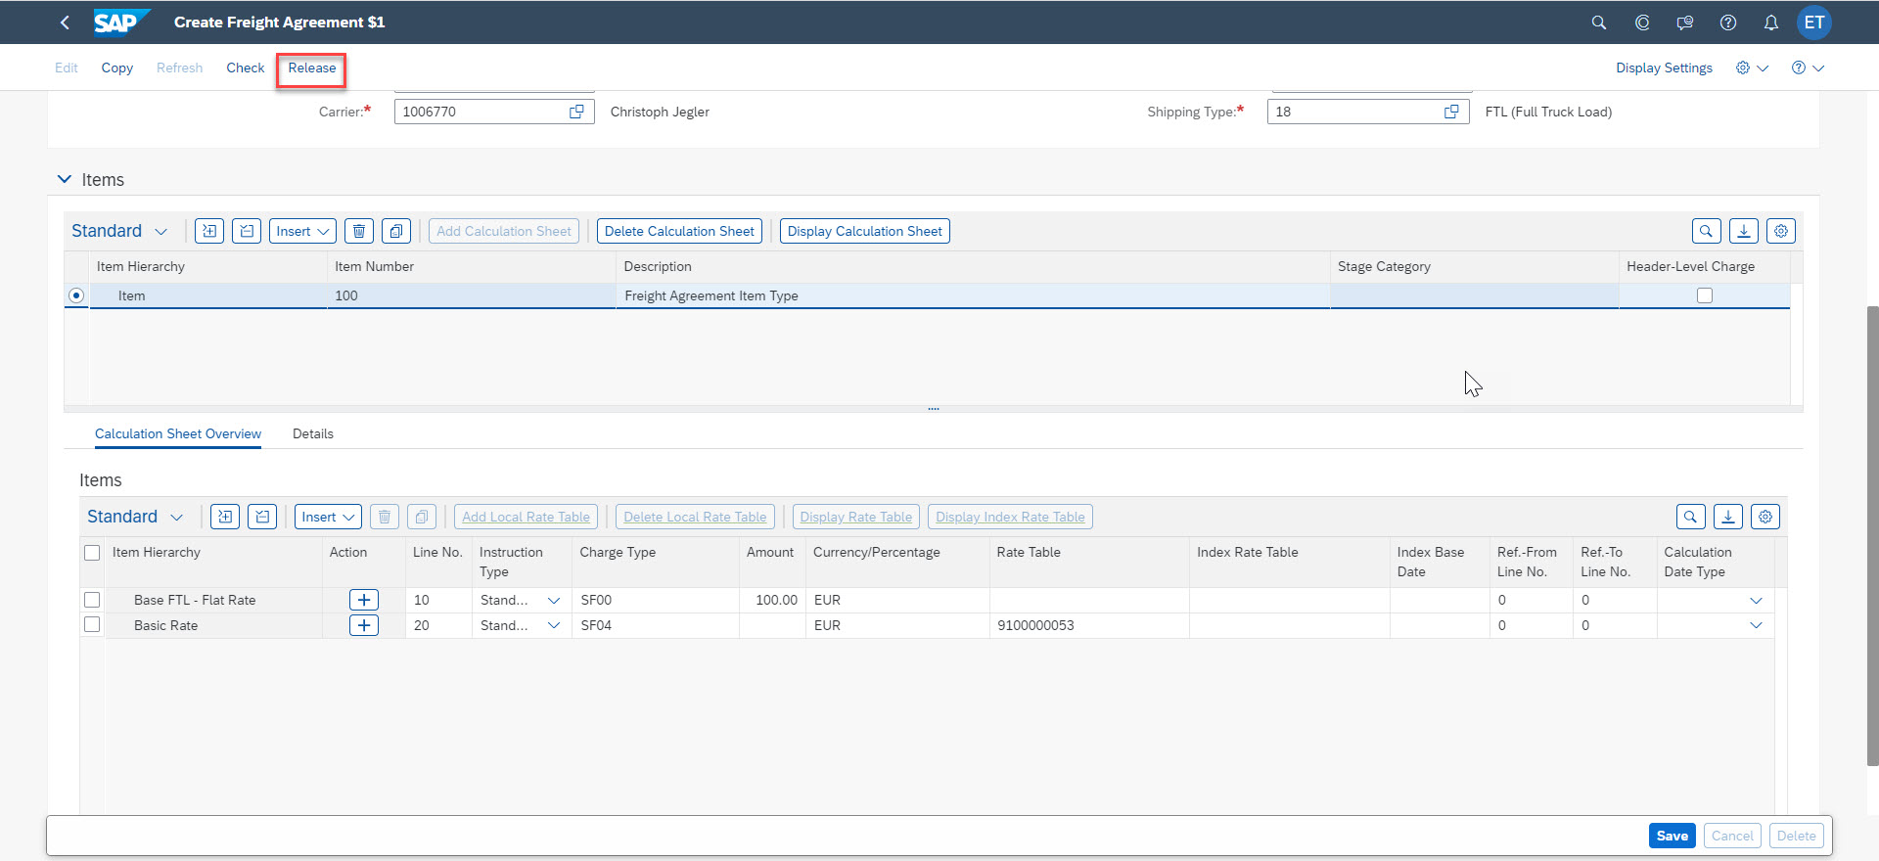Select radio button for Item 100
This screenshot has width=1879, height=861.
(x=76, y=295)
